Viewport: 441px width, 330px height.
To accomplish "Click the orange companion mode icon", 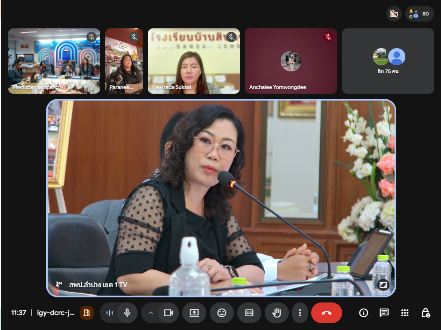I will click(x=87, y=313).
